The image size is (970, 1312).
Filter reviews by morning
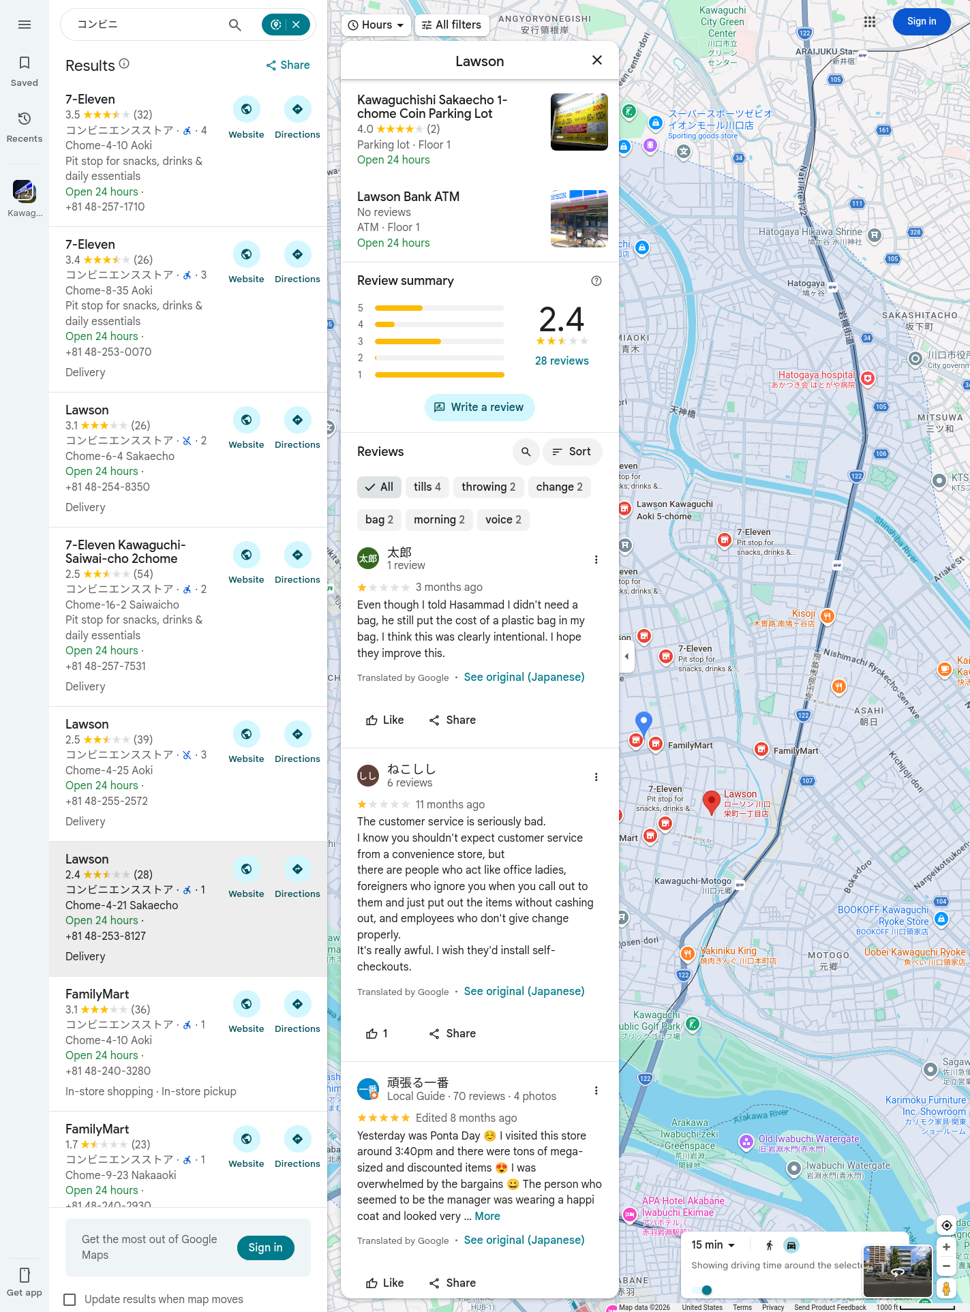point(440,520)
